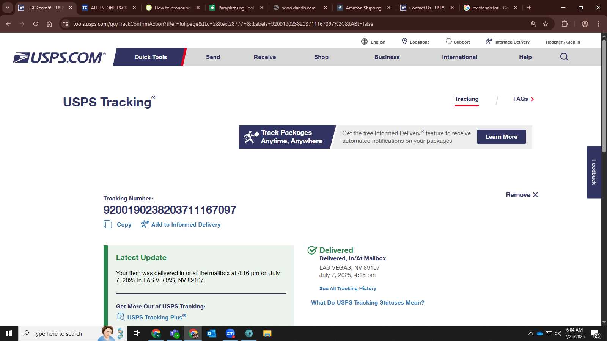Open Microsoft Teams from taskbar
Viewport: 607px width, 341px height.
pyautogui.click(x=175, y=333)
